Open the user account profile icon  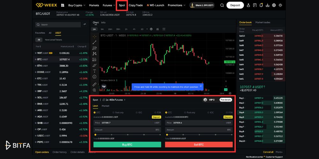point(248,5)
